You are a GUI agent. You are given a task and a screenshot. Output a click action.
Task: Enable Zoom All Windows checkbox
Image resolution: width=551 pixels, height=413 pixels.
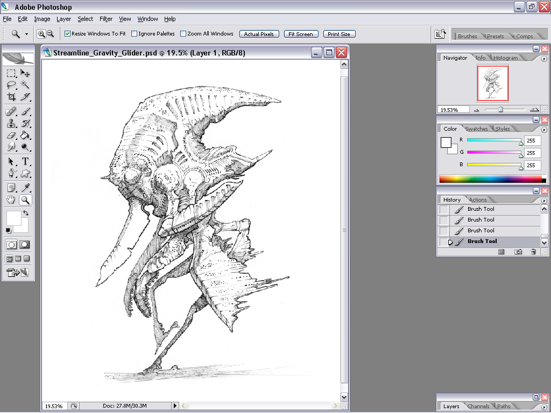tap(183, 34)
